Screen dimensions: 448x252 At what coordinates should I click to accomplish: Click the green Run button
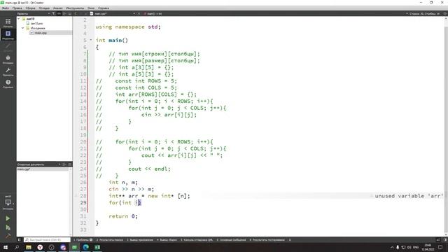(8, 218)
